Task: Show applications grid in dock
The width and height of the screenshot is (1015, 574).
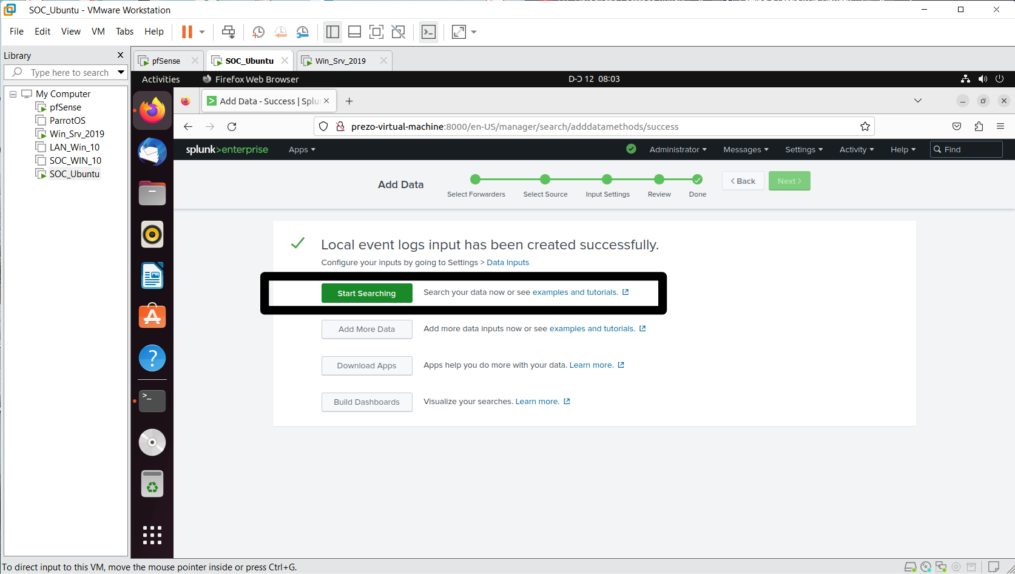Action: point(152,535)
